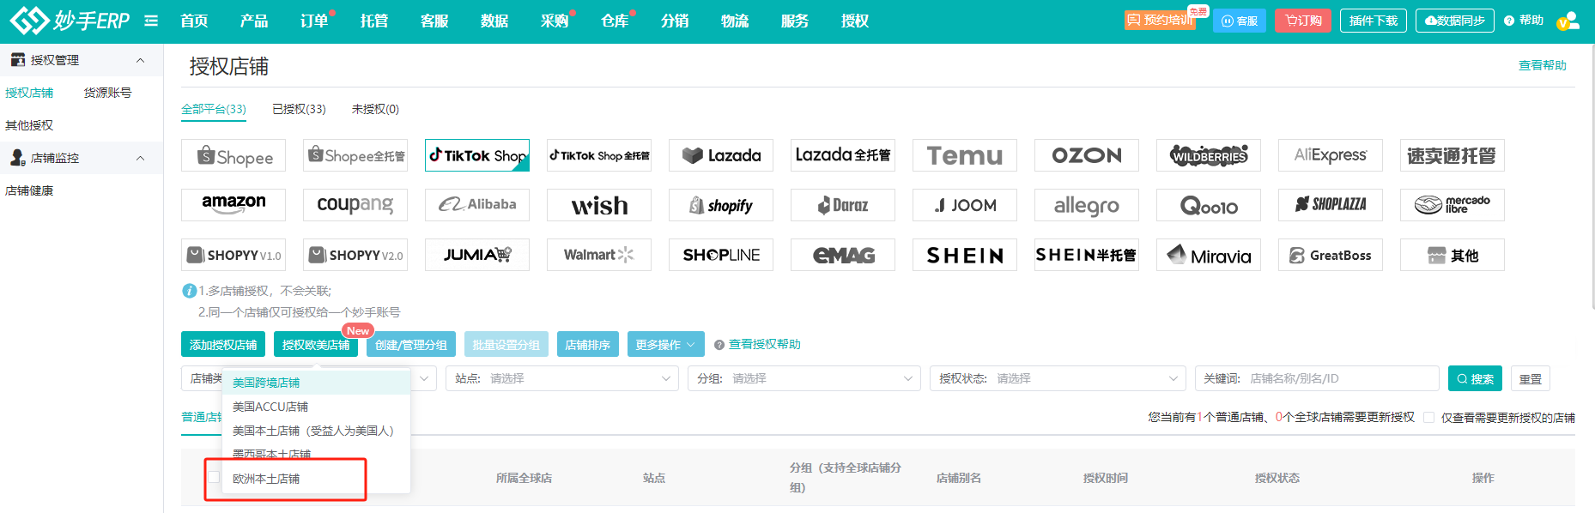Click 添加授权店铺 button
Viewport: 1595px width, 513px height.
[x=223, y=344]
